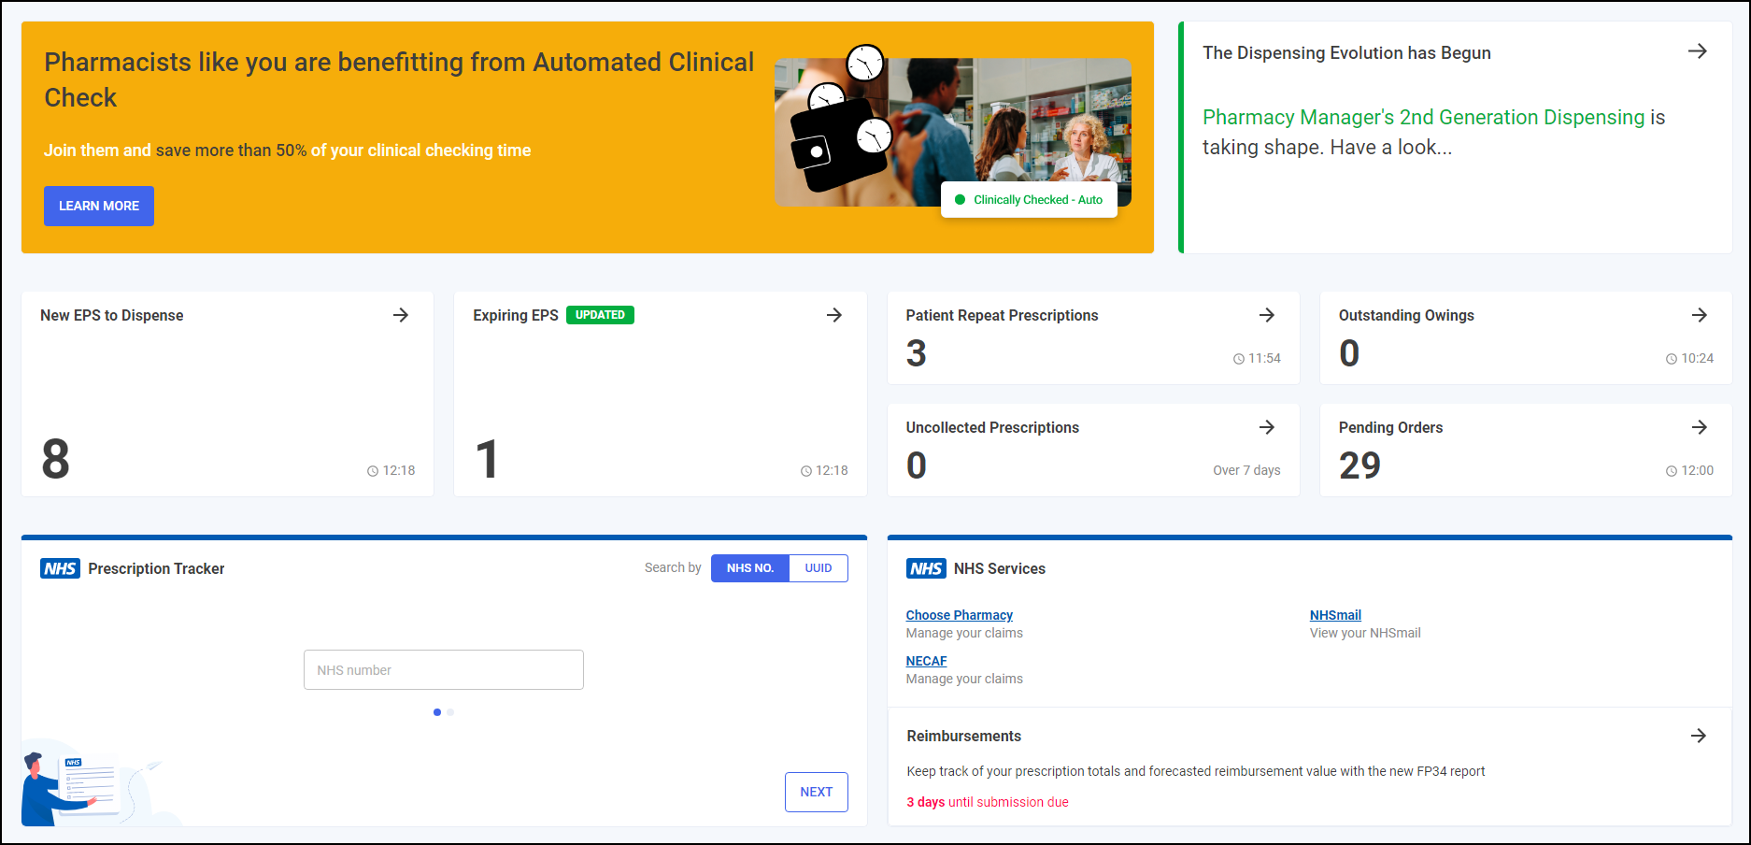Open Patient Repeat Prescriptions via arrow
Viewport: 1751px width, 845px height.
point(1267,315)
